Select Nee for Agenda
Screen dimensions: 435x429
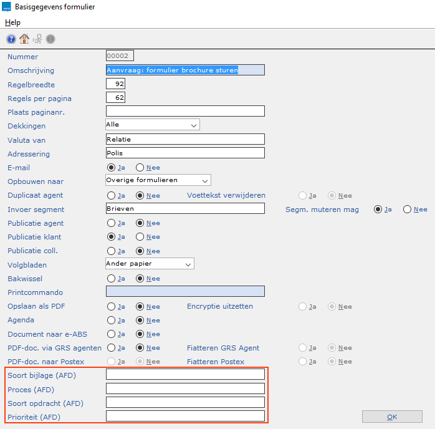140,321
